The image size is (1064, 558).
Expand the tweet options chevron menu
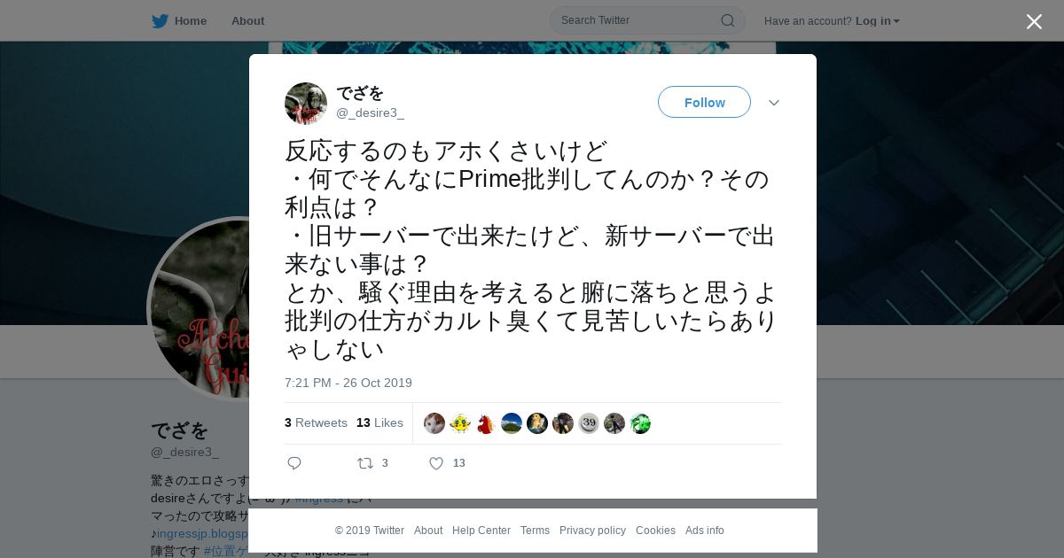(774, 103)
